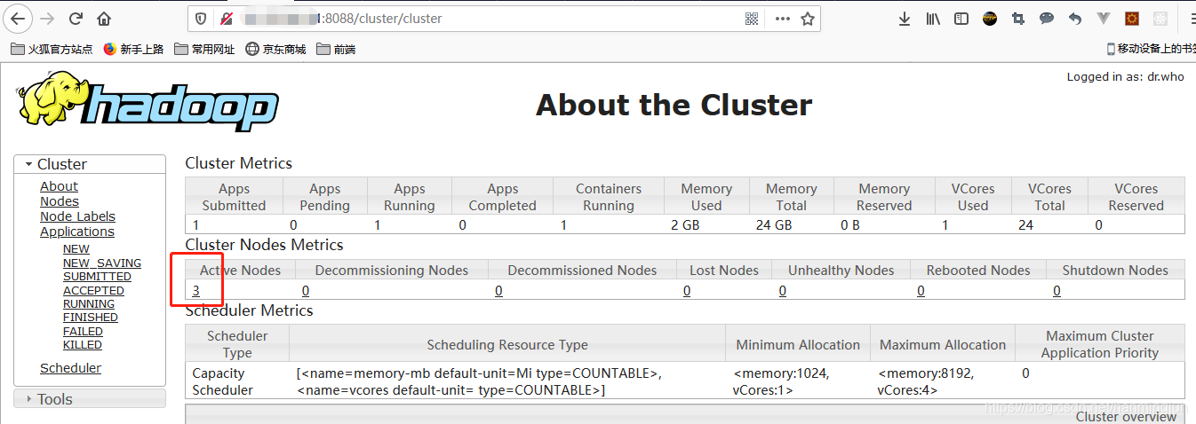Click the round dark extension icon
This screenshot has height=424, width=1196.
coord(990,19)
